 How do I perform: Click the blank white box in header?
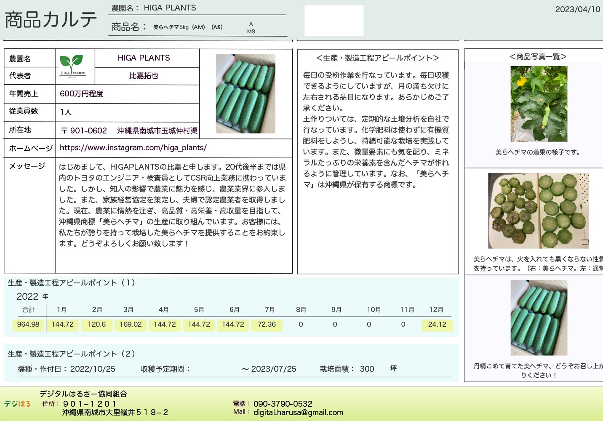tap(334, 21)
